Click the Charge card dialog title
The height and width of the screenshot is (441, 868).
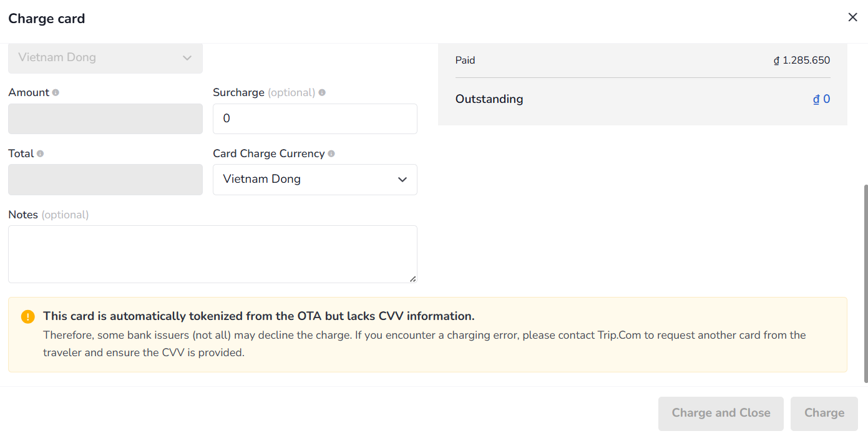[x=47, y=19]
